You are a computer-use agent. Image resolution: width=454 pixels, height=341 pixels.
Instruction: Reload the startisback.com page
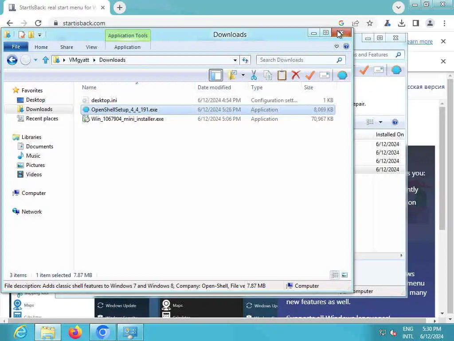point(38,23)
